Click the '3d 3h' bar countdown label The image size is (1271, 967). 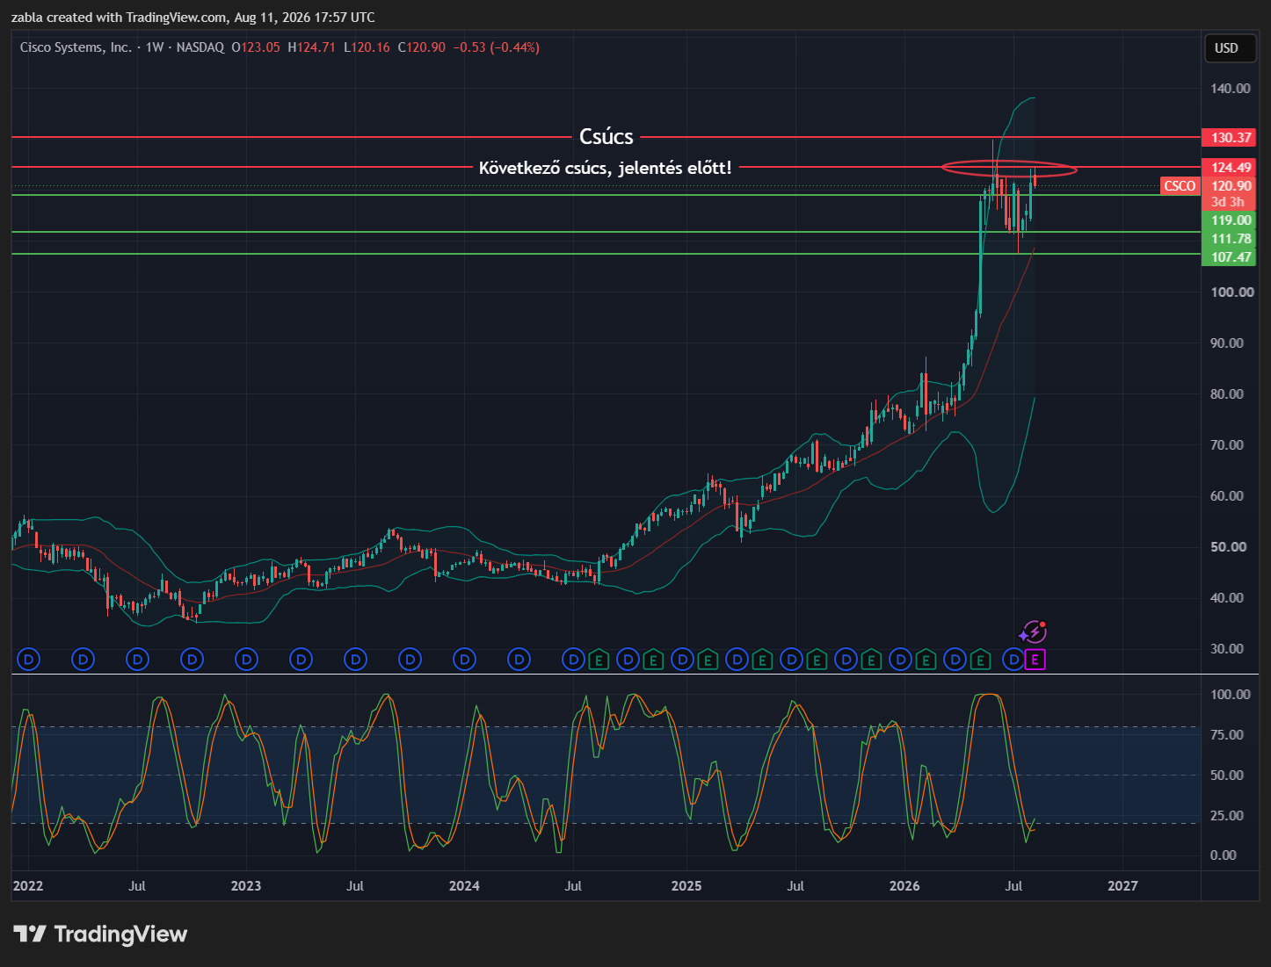(x=1227, y=202)
